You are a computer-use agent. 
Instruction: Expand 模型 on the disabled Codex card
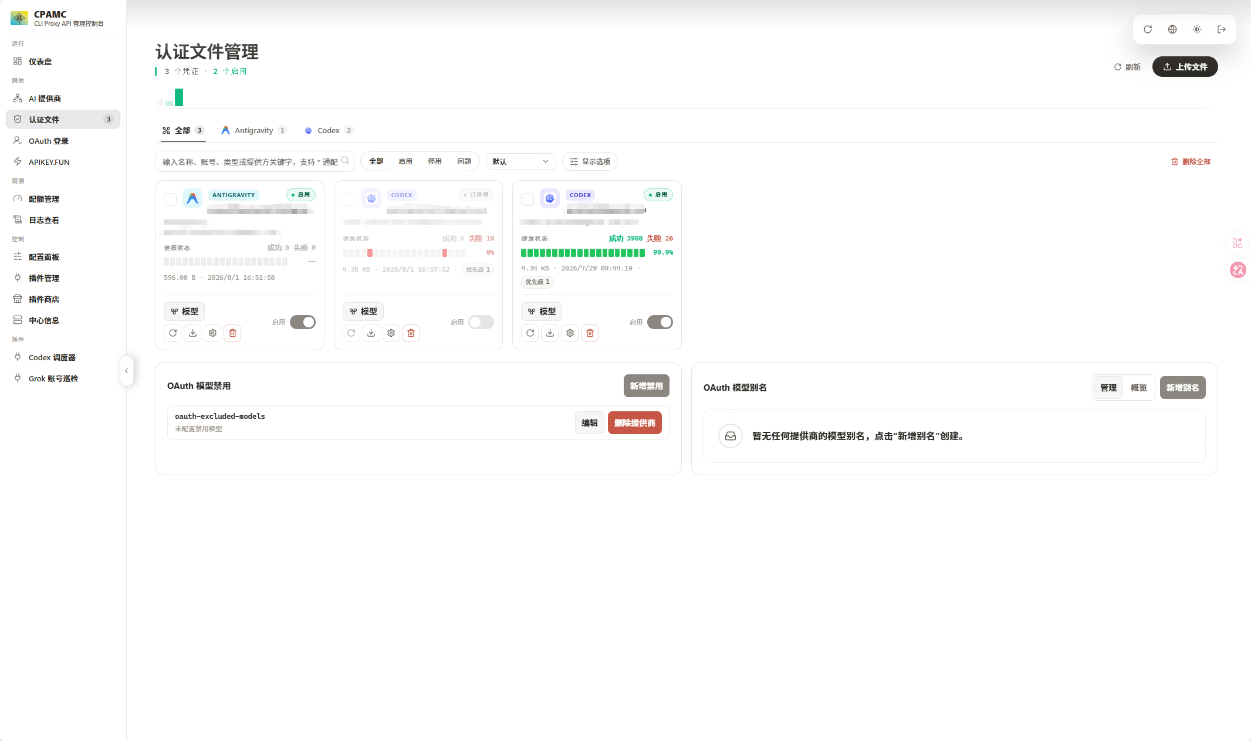point(363,312)
